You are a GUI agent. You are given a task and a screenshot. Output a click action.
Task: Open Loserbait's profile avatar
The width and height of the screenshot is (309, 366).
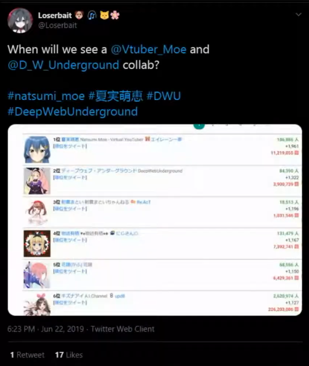click(20, 21)
